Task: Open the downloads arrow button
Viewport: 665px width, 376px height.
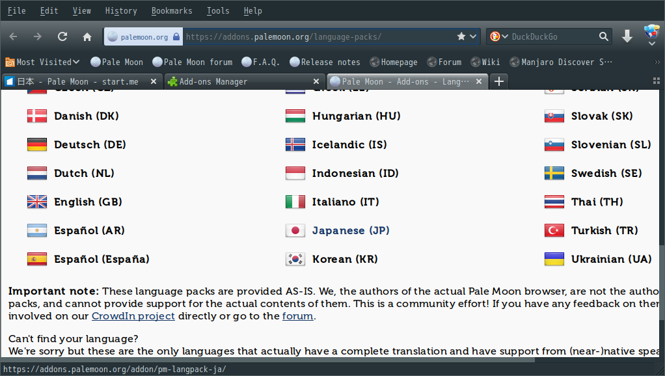Action: (x=627, y=36)
